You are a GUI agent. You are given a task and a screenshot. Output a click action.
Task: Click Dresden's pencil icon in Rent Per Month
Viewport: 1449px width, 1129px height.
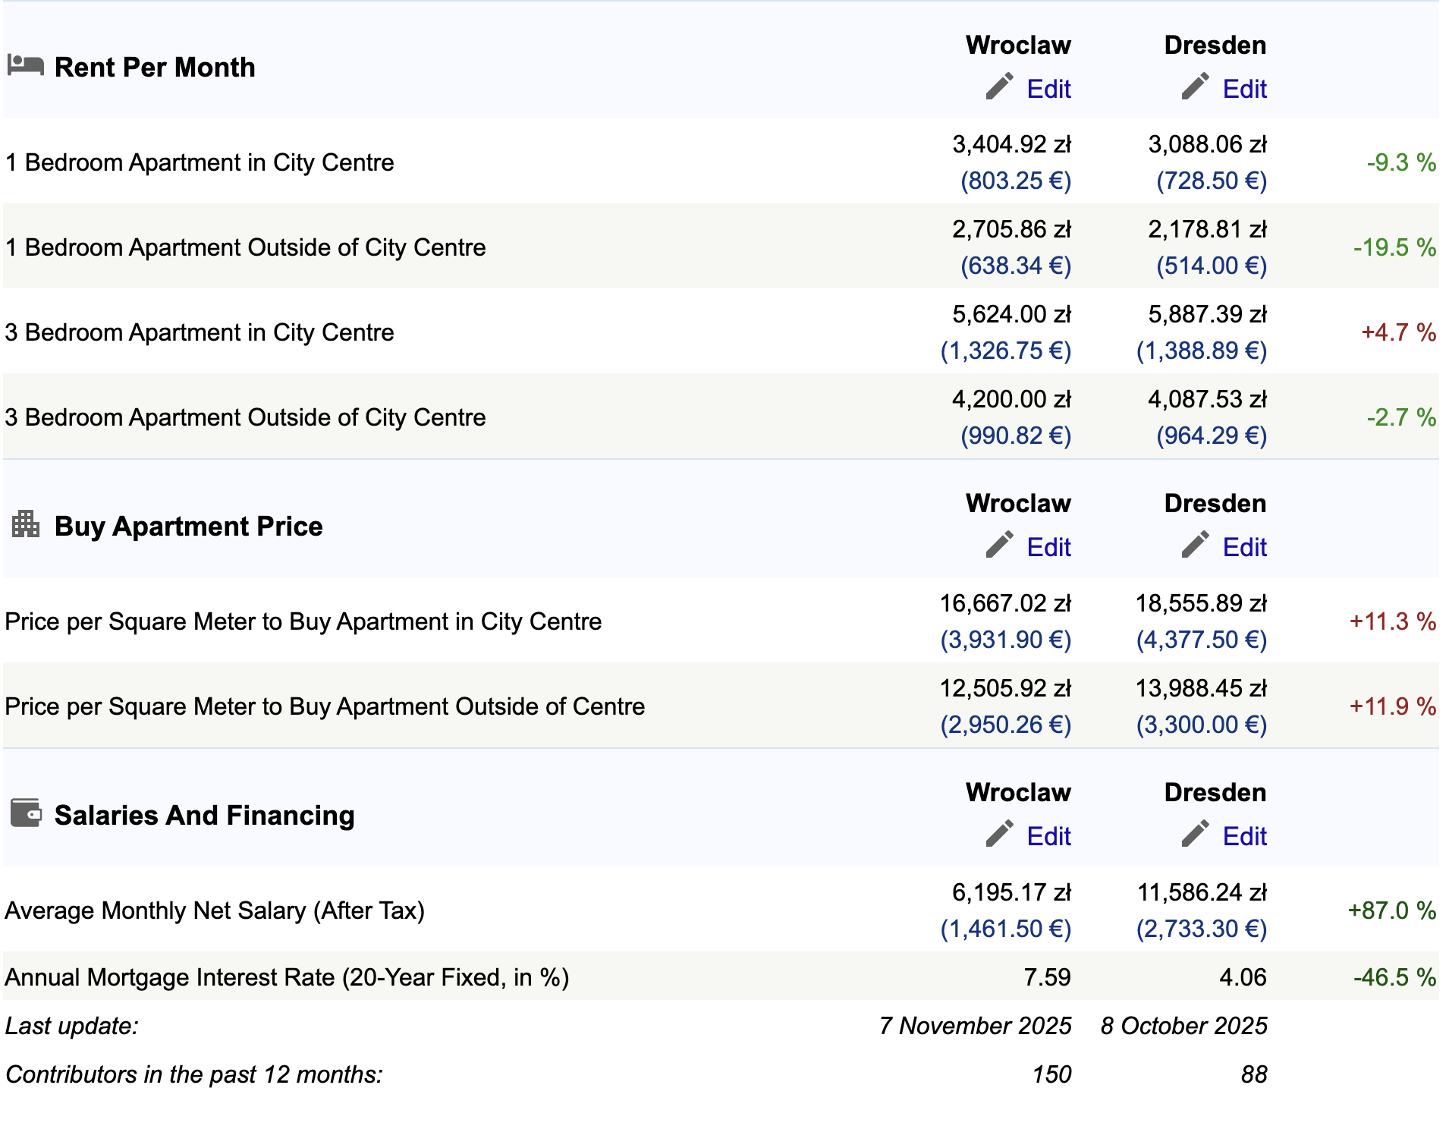click(x=1195, y=86)
